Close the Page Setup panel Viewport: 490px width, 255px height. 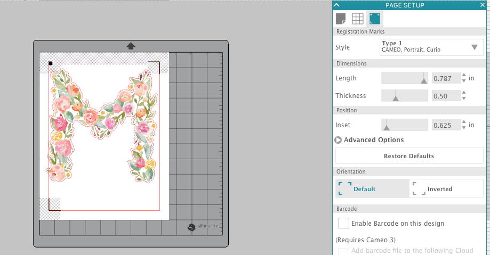482,5
